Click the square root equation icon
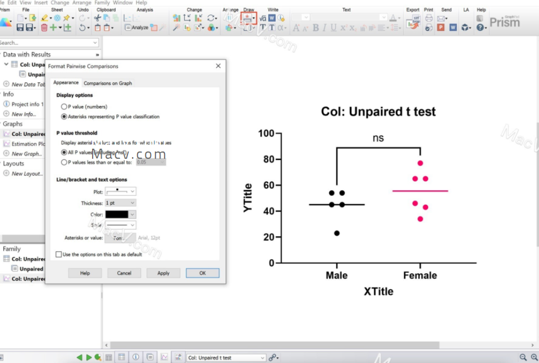The width and height of the screenshot is (539, 363). pos(263,18)
